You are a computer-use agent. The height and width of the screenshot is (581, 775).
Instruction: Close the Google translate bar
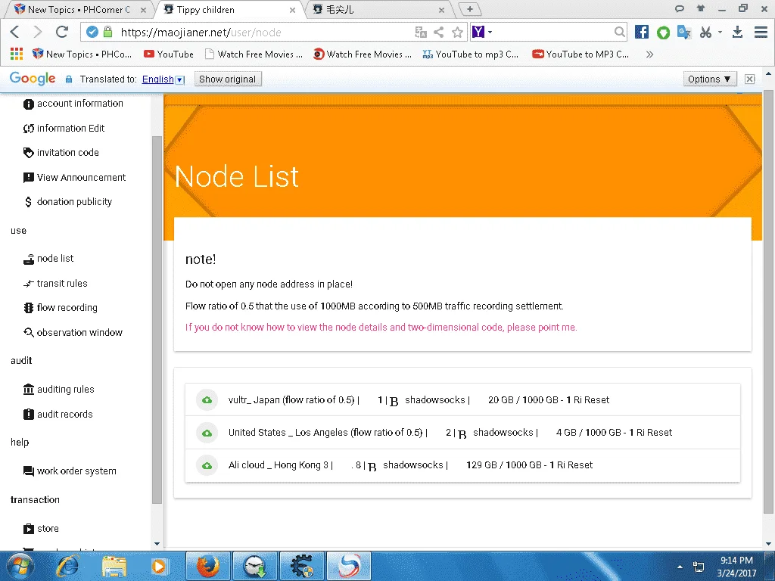(x=750, y=79)
